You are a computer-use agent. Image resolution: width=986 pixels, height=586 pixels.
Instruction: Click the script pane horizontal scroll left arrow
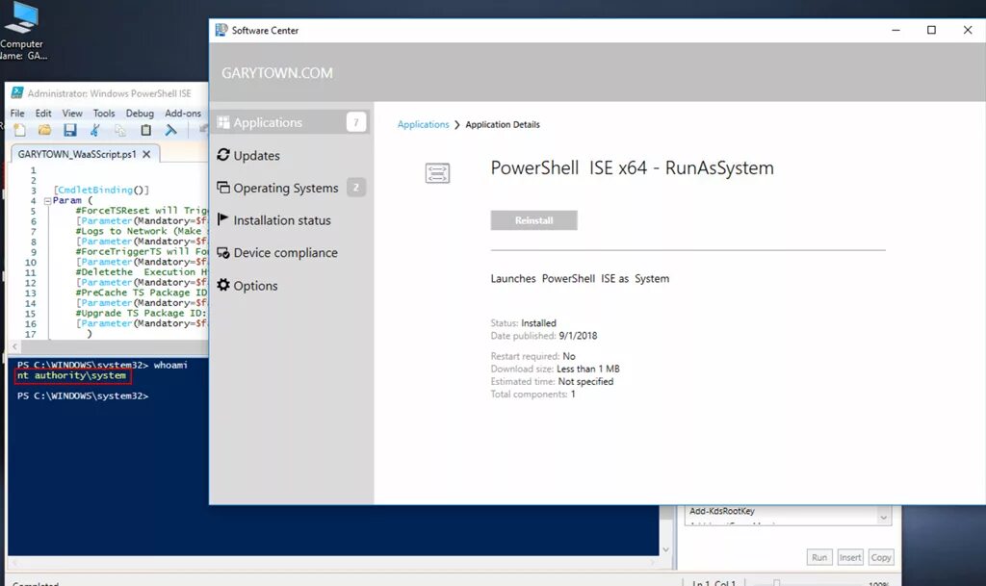[x=14, y=346]
